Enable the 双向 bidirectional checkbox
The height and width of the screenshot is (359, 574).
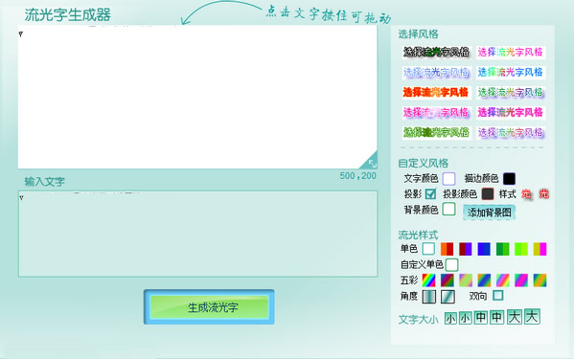(x=498, y=296)
